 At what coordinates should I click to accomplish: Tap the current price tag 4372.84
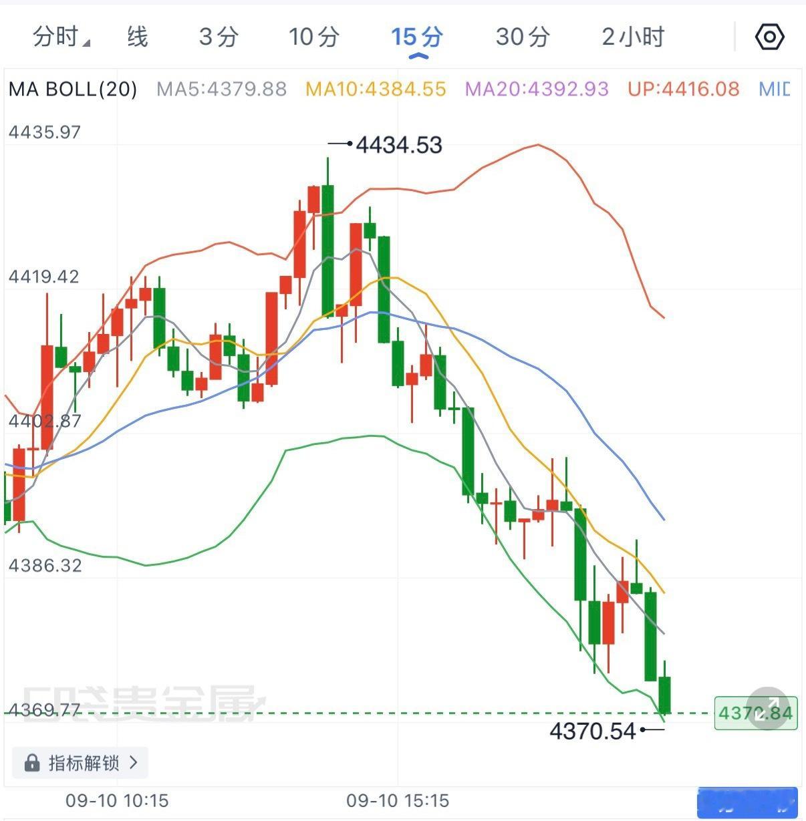(755, 713)
